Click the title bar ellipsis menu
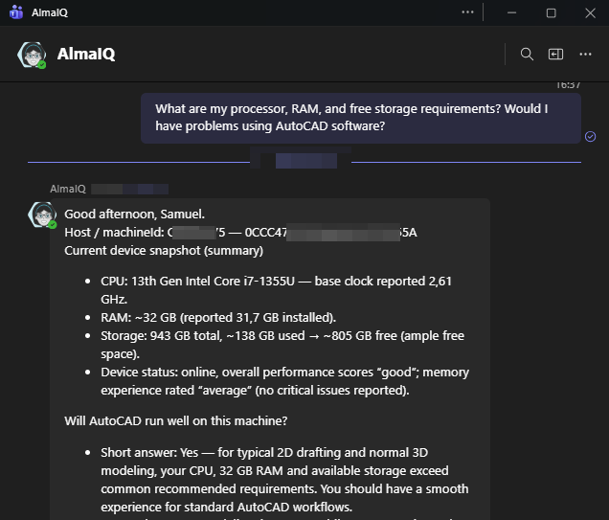The height and width of the screenshot is (520, 609). tap(467, 12)
